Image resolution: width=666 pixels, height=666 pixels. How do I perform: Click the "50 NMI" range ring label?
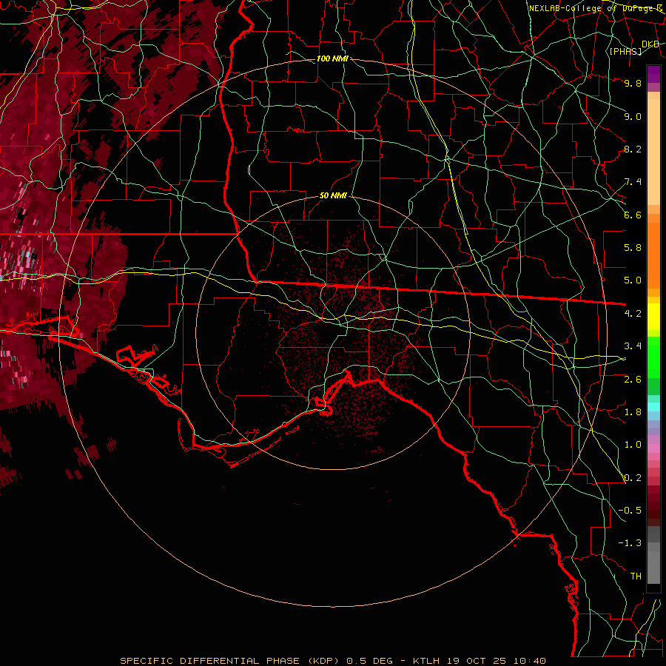coord(333,196)
